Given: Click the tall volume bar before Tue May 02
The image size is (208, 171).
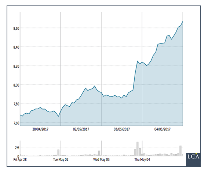Looking at the screenshot, I should pyautogui.click(x=58, y=153).
